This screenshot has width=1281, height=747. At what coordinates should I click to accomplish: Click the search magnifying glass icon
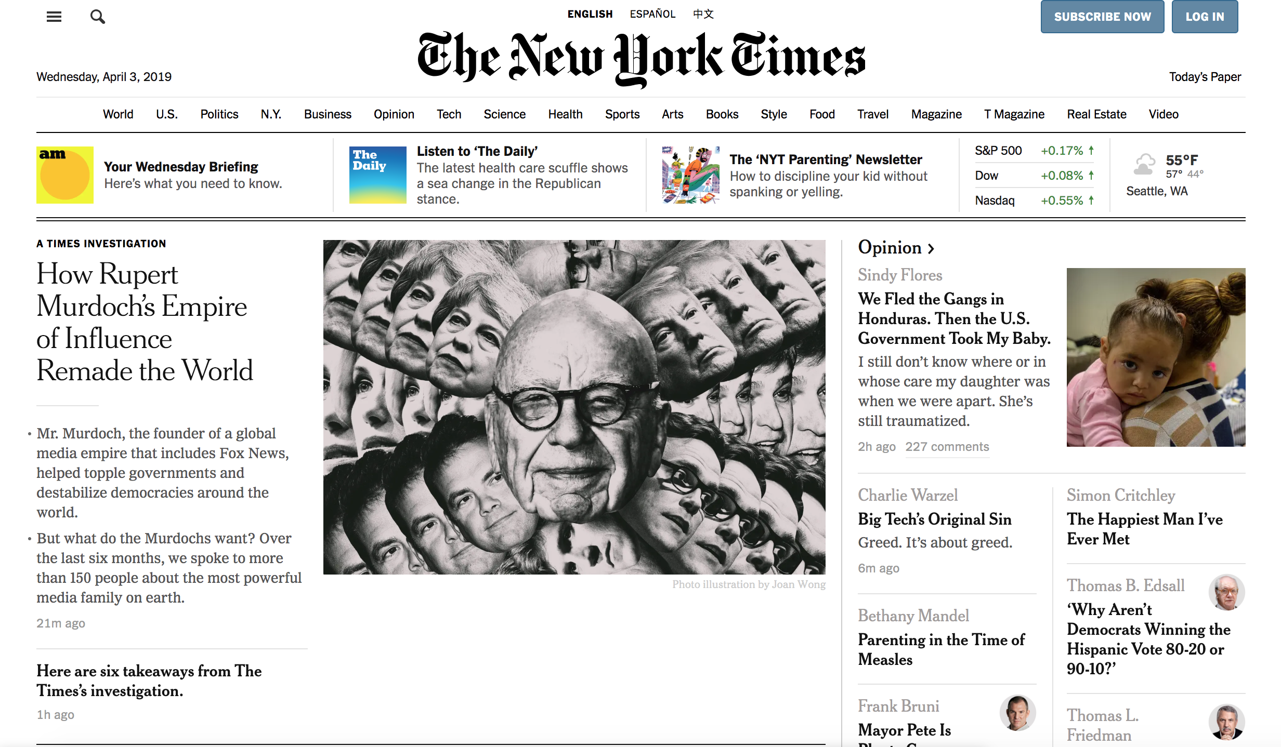[x=97, y=17]
